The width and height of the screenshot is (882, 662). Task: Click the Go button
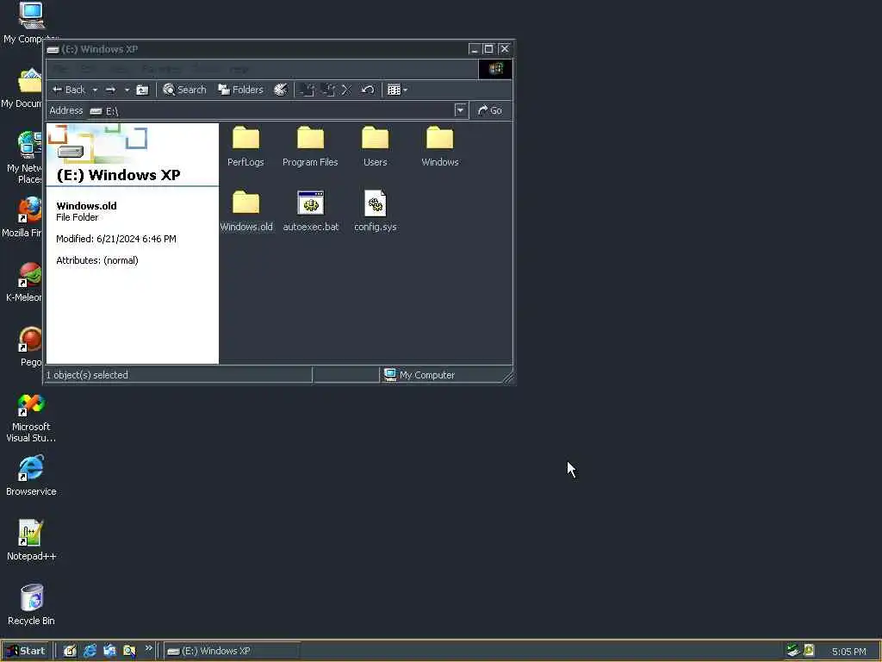point(490,110)
